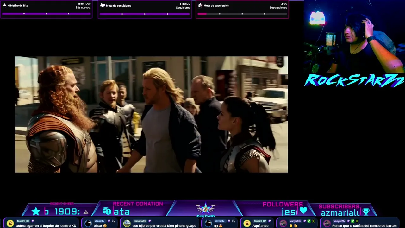Click the '4815/1000' bits counter
The width and height of the screenshot is (405, 228).
[84, 4]
